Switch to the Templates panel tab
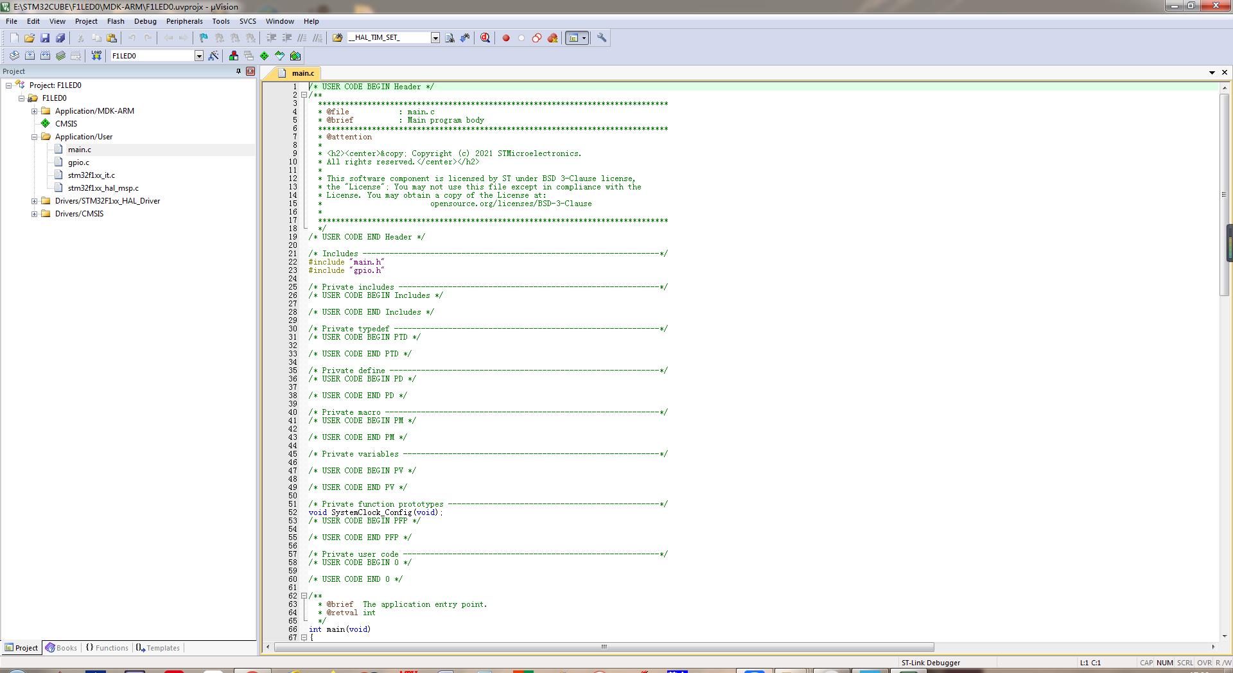Viewport: 1233px width, 673px height. pos(158,648)
